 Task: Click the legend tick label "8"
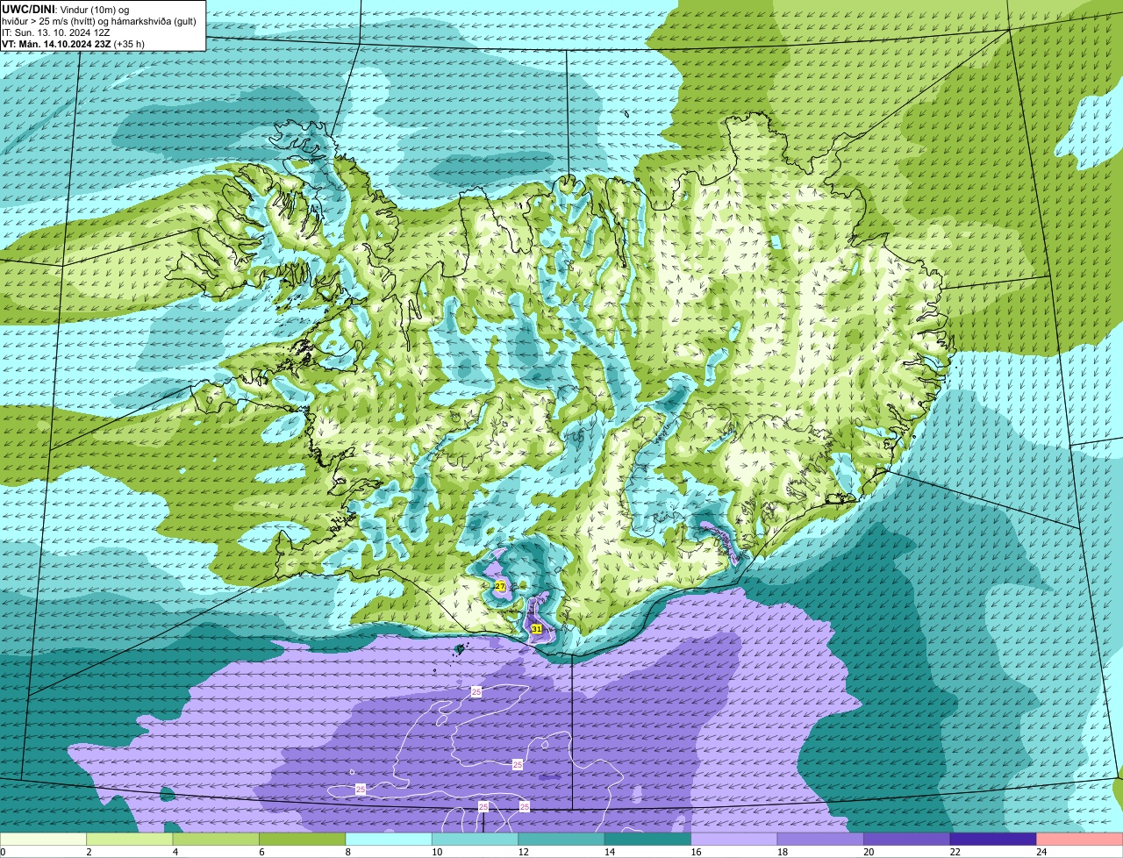(x=347, y=852)
